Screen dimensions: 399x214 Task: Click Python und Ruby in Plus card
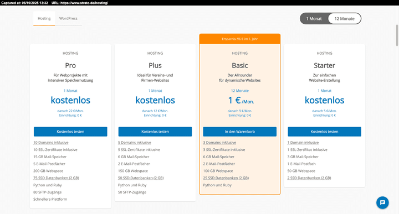[132, 185]
